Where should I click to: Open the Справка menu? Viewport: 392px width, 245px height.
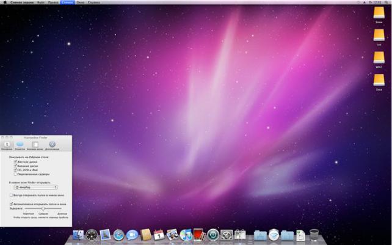pyautogui.click(x=94, y=2)
